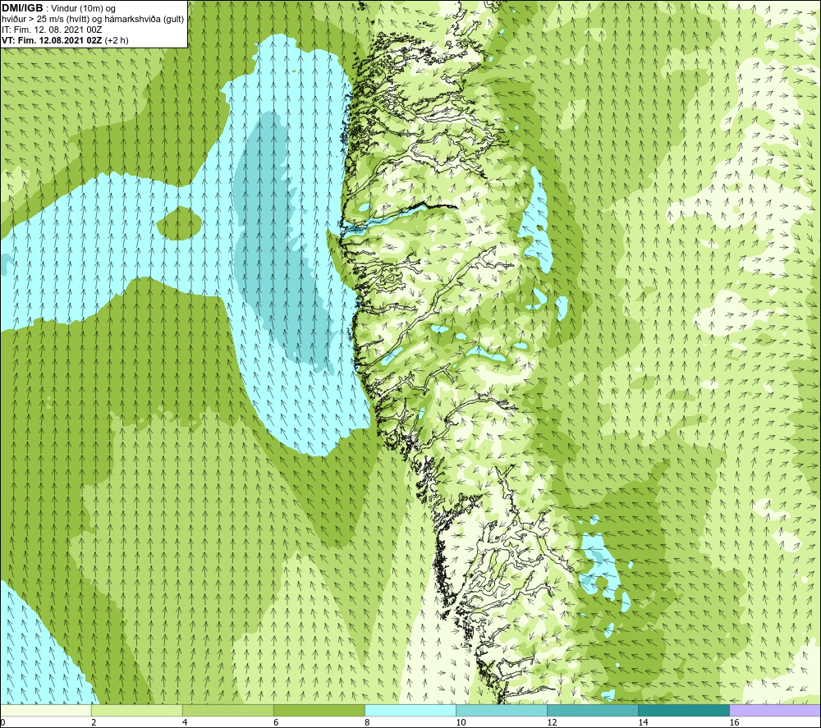This screenshot has height=728, width=821.
Task: Click the scale label '6'
Action: click(x=276, y=722)
